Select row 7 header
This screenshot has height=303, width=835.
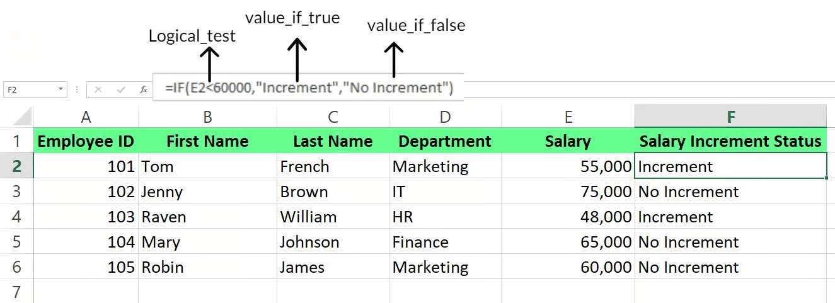(x=16, y=292)
